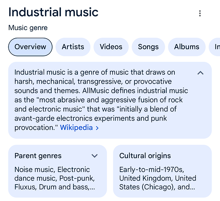Expand the Parent genres card chevron

click(94, 156)
